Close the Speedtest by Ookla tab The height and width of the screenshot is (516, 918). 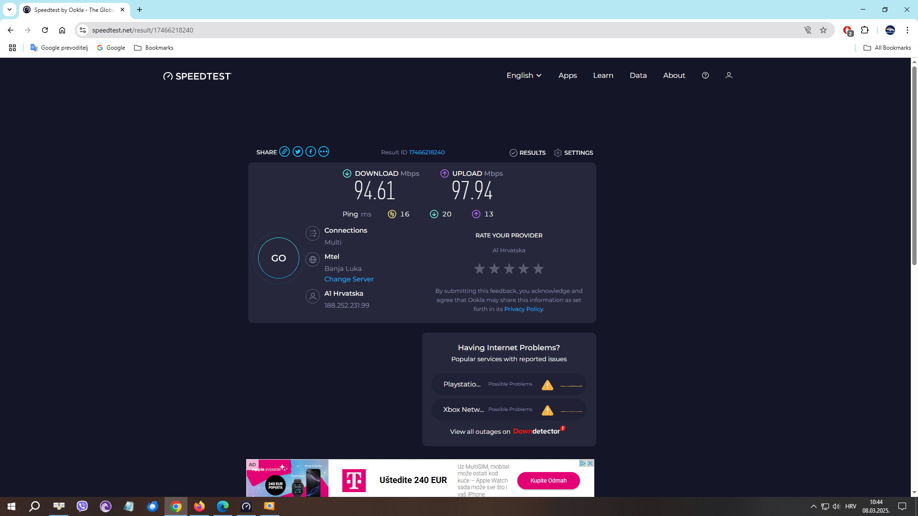point(122,10)
